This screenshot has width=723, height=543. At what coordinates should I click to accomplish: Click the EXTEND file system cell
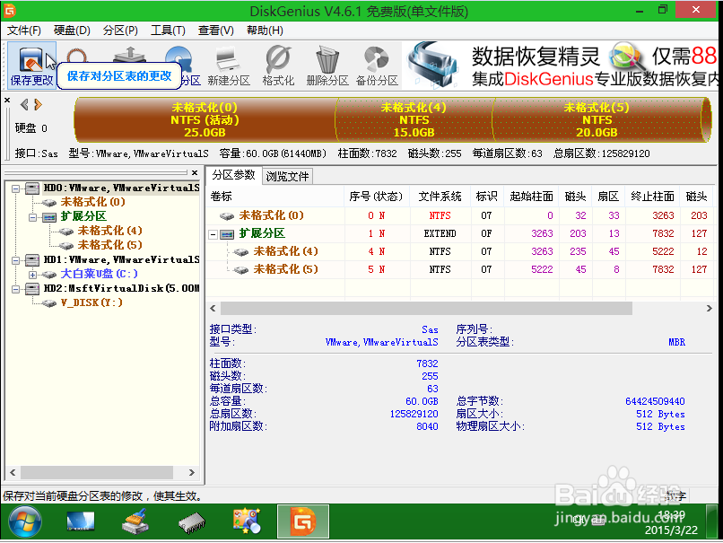coord(440,233)
